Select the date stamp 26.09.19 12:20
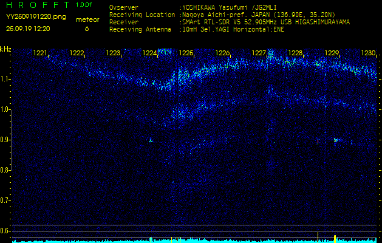 pos(29,29)
